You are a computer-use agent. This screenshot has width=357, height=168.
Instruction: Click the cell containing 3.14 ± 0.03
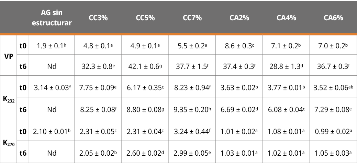tap(52, 88)
